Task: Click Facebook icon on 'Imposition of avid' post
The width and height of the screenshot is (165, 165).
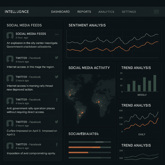Action: (57, 144)
